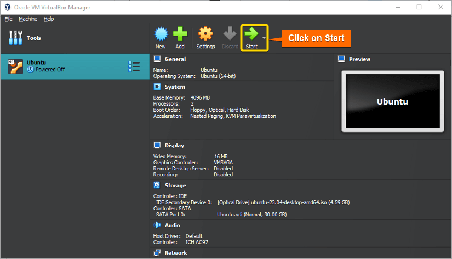Click the Ubuntu preview thumbnail
Viewport: 452px width, 259px height.
click(393, 101)
